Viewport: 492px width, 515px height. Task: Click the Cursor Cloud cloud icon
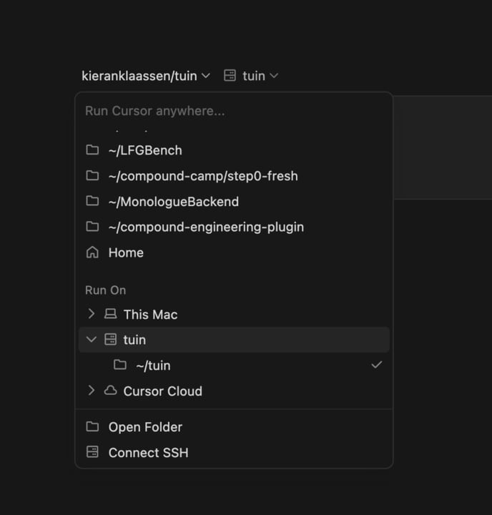[110, 391]
